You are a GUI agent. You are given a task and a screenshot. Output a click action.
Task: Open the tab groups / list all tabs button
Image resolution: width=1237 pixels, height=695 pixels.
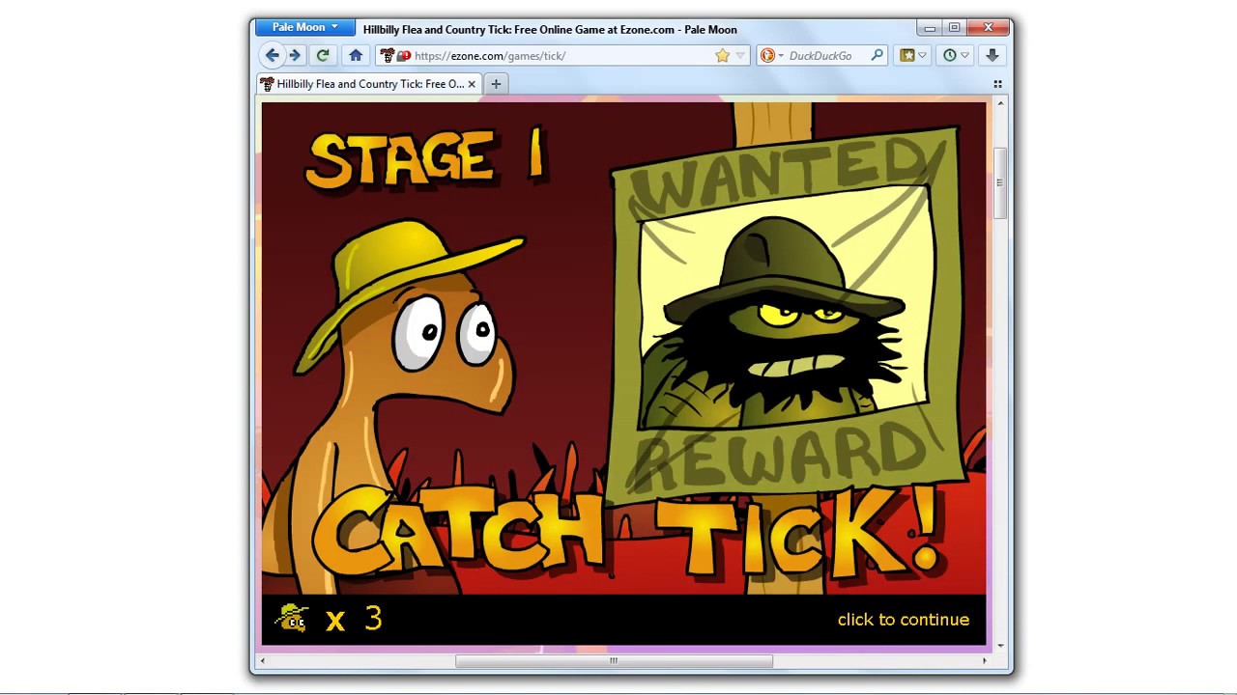coord(997,84)
